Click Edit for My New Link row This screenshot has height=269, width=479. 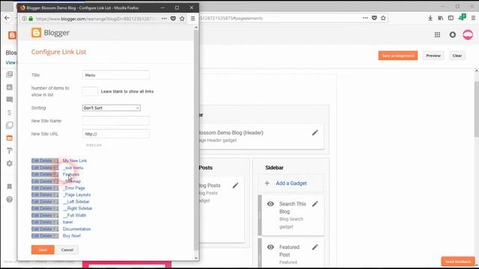coord(35,161)
